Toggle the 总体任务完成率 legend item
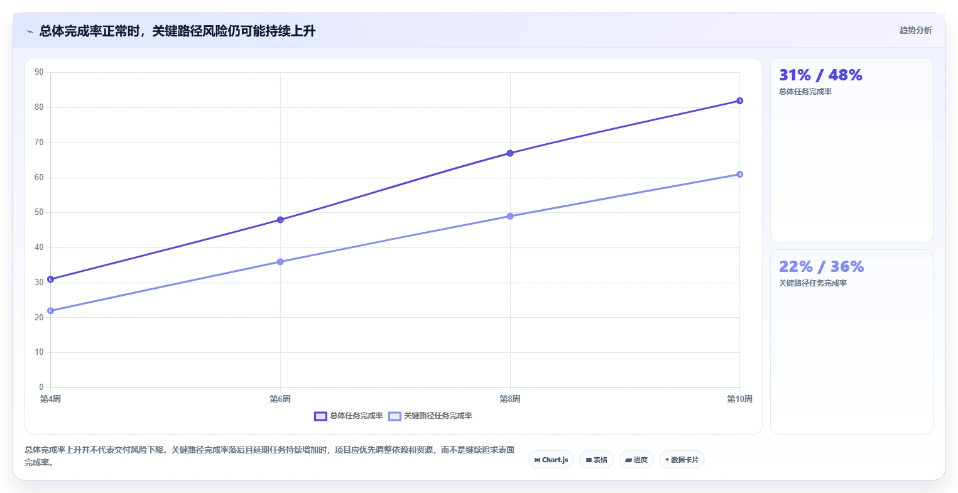Screen dimensions: 958x493 (349, 416)
